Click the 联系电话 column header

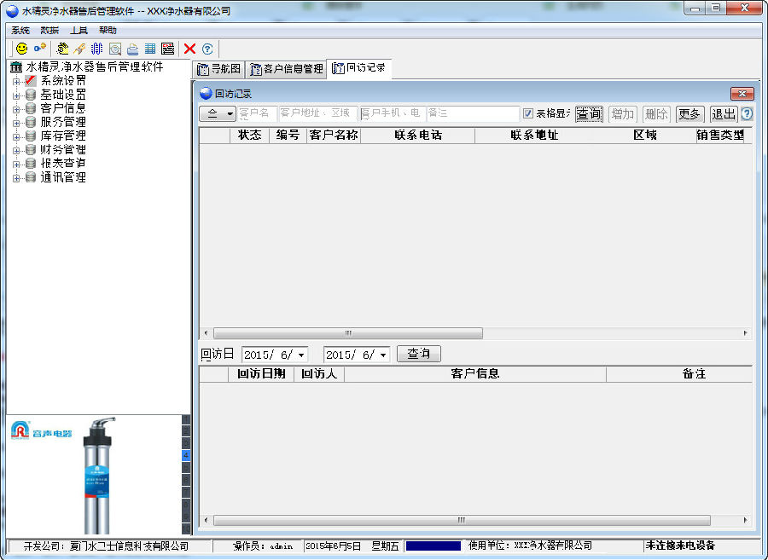pos(418,136)
